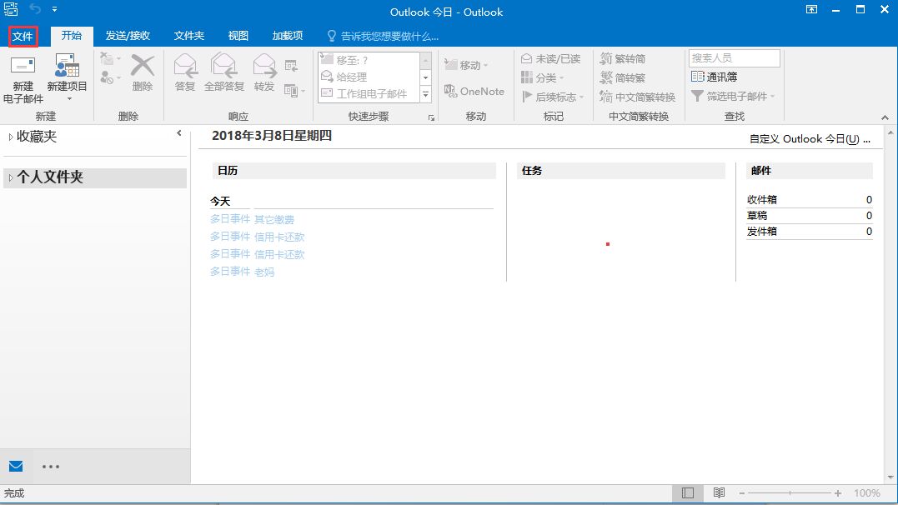Open the 快速步骤 dialog launcher

point(431,118)
